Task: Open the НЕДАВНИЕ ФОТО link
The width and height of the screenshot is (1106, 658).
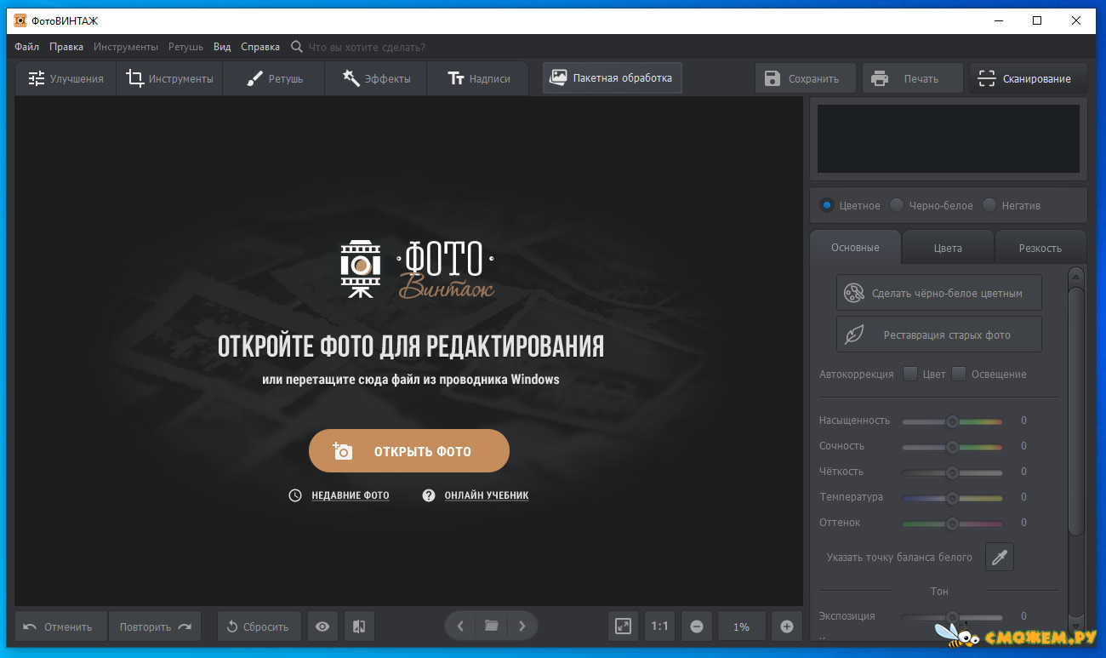Action: tap(351, 495)
